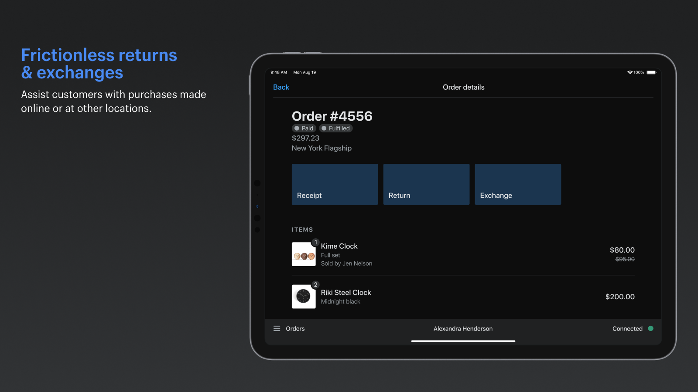The width and height of the screenshot is (698, 392).
Task: Click the Fulfilled status badge
Action: 336,128
